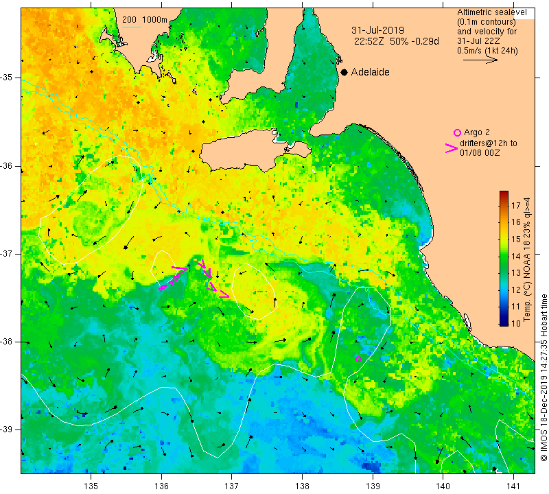Click longitude axis label 139

pos(373,486)
